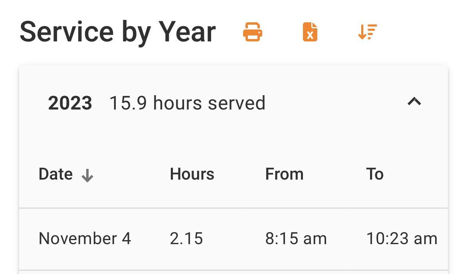
Task: Sort by the Hours column header
Action: (x=192, y=174)
